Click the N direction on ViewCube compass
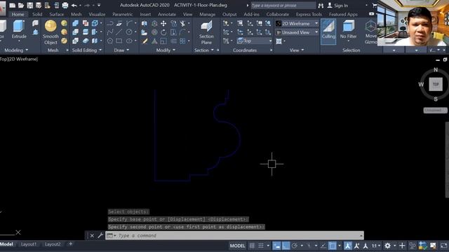The height and width of the screenshot is (252, 449). click(436, 70)
